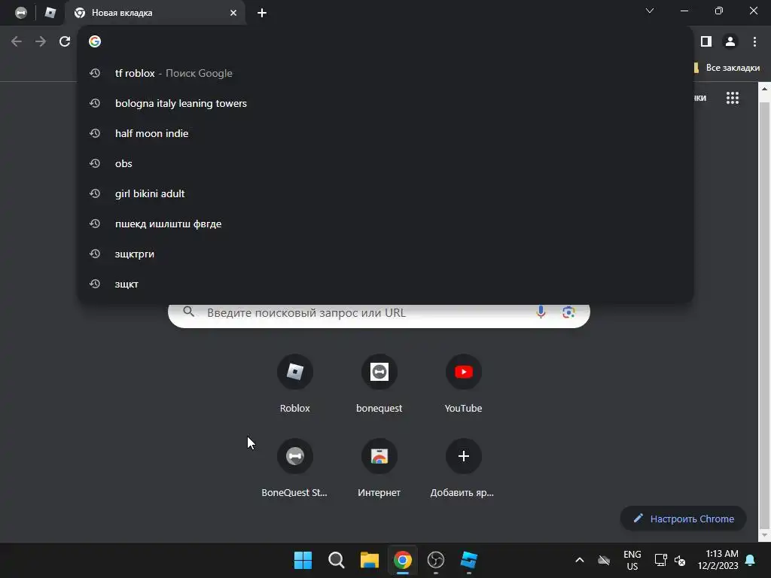Open the Chrome three-dot menu
The width and height of the screenshot is (771, 578).
coord(754,42)
